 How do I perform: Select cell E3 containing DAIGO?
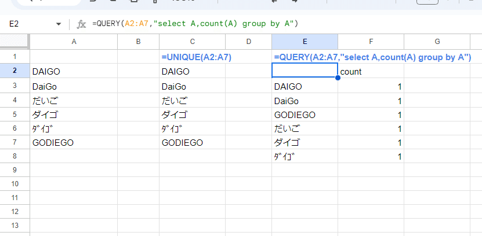(x=305, y=86)
